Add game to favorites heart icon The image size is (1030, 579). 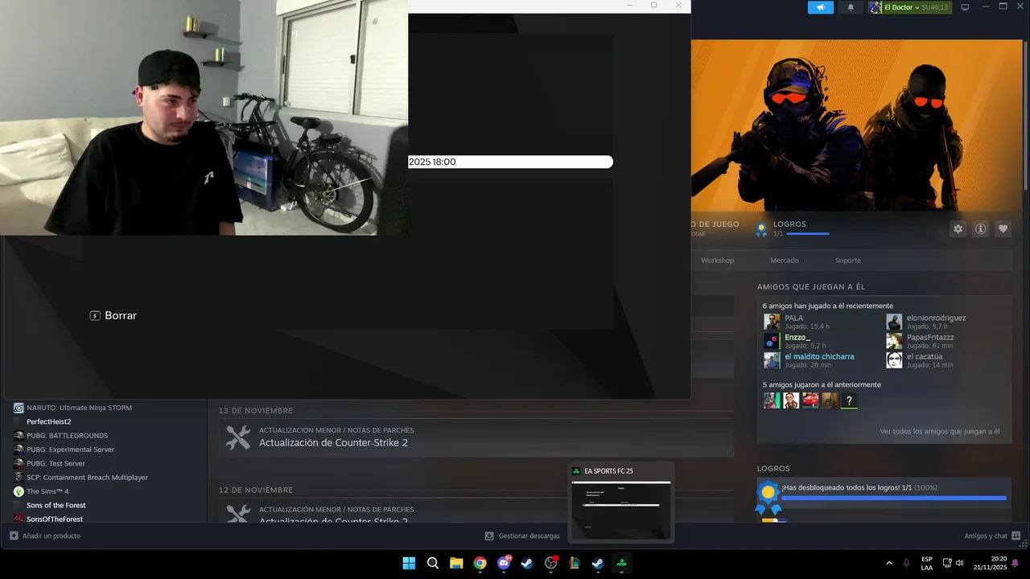click(x=1003, y=229)
